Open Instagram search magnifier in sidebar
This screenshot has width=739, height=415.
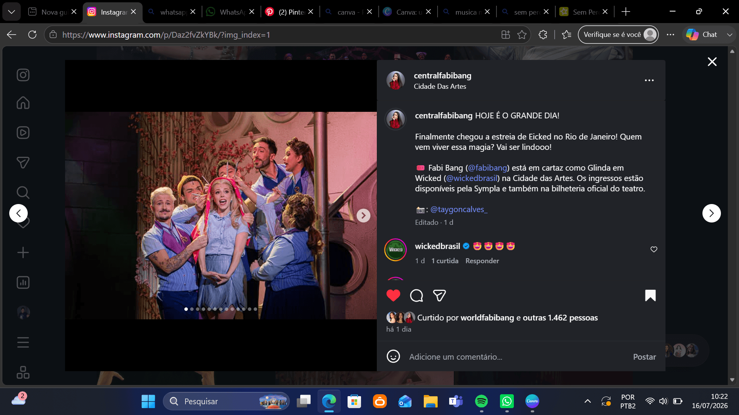pos(23,192)
